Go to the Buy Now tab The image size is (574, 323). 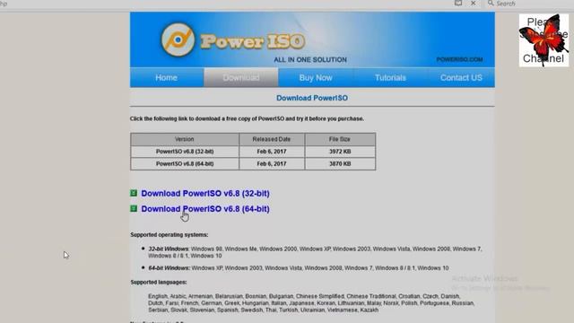coord(316,78)
